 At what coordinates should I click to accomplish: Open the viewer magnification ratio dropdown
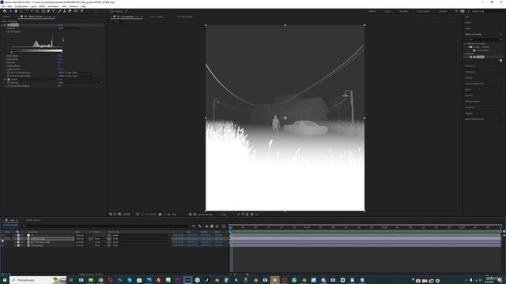pos(128,214)
